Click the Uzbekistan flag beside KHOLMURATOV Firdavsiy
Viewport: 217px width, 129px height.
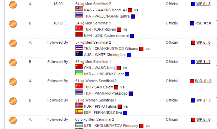click(x=79, y=125)
